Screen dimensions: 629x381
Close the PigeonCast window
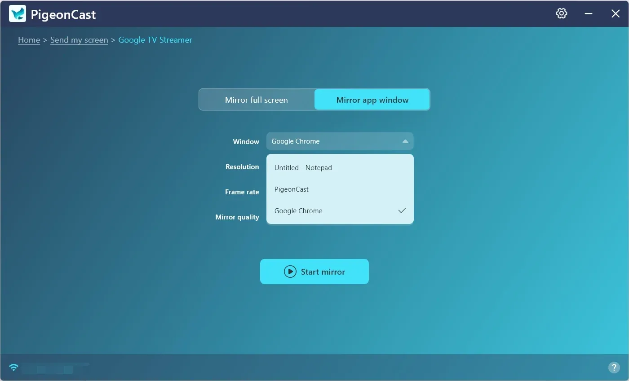click(x=615, y=14)
